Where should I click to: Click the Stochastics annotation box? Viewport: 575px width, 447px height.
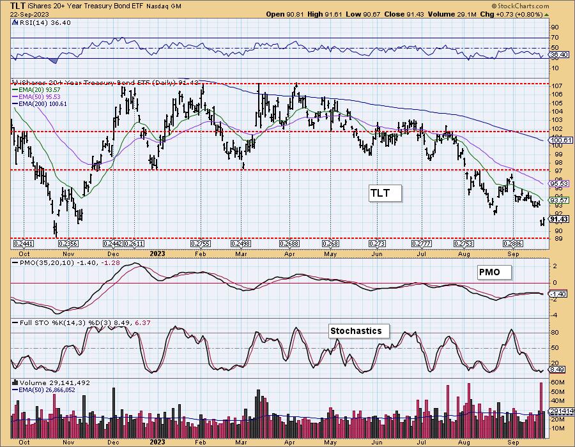[358, 331]
